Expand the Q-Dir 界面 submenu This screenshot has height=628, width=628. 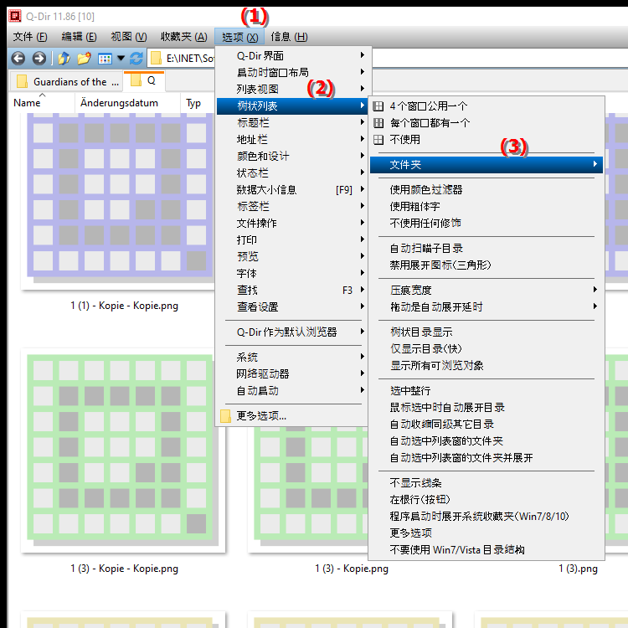pyautogui.click(x=292, y=55)
